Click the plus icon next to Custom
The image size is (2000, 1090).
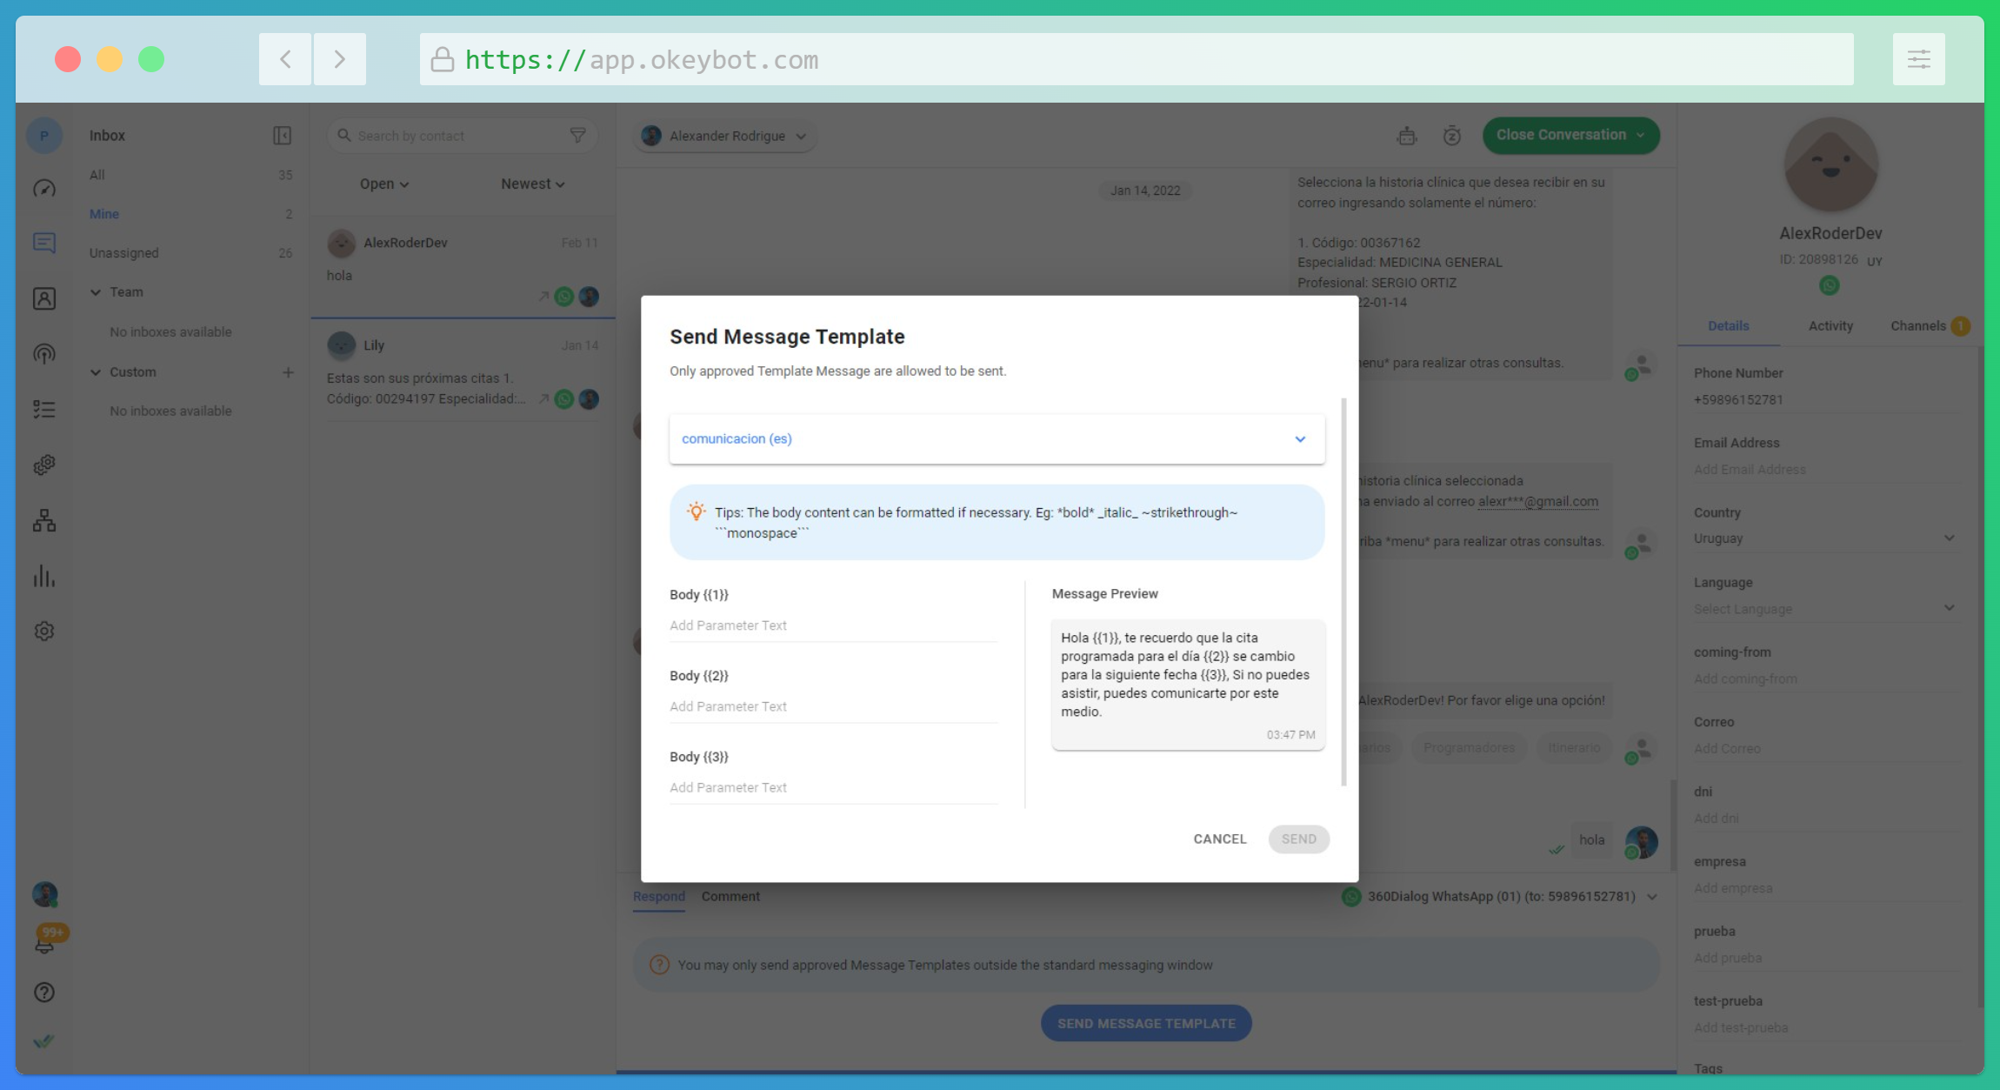point(288,372)
